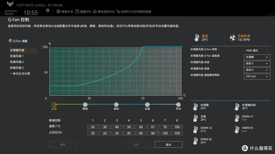Select 一体式水冷水泵 in fan list
Screen dimensions: 275x154
[20, 74]
